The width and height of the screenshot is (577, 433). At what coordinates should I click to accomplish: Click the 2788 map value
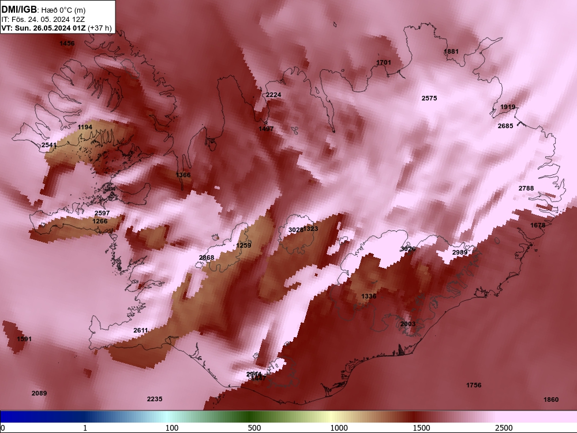click(x=526, y=189)
